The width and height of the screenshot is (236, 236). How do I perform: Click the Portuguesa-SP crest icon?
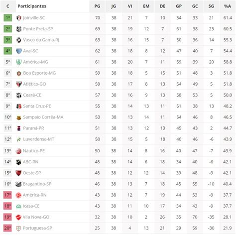18,229
